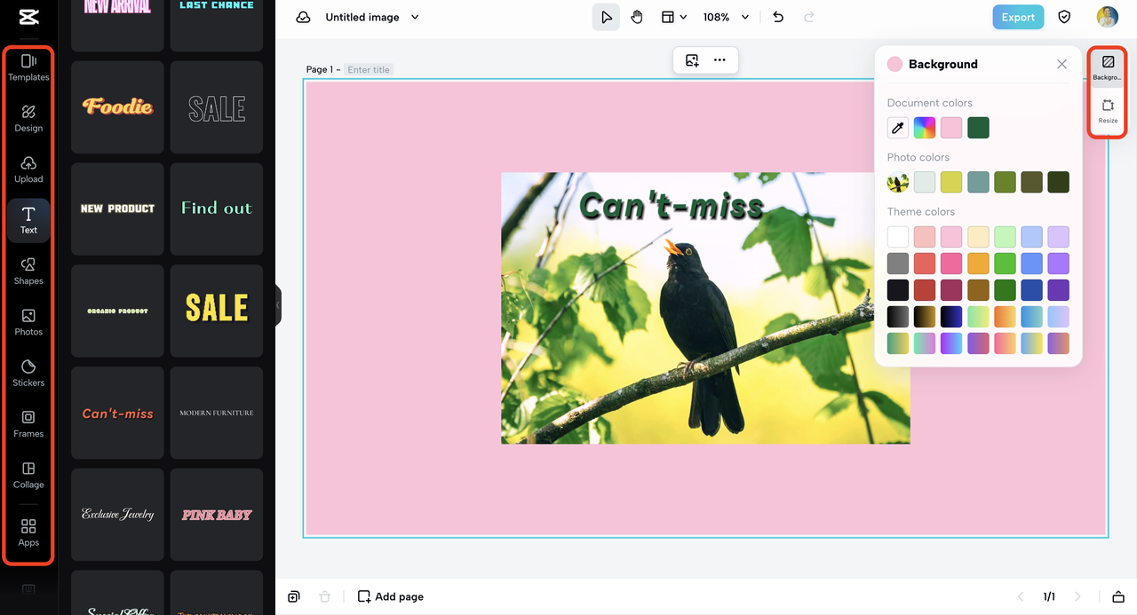
Task: Select the pointer select tool
Action: click(x=606, y=17)
